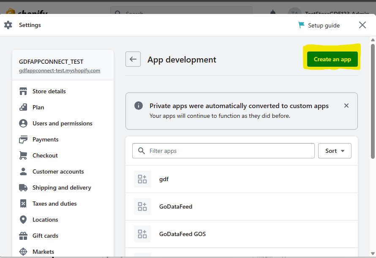Image resolution: width=376 pixels, height=258 pixels.
Task: Go back using the arrow button
Action: pos(133,59)
